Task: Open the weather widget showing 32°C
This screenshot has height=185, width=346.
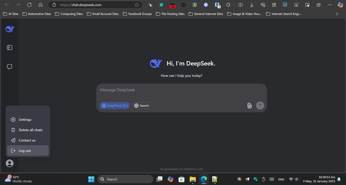Action: [18, 179]
